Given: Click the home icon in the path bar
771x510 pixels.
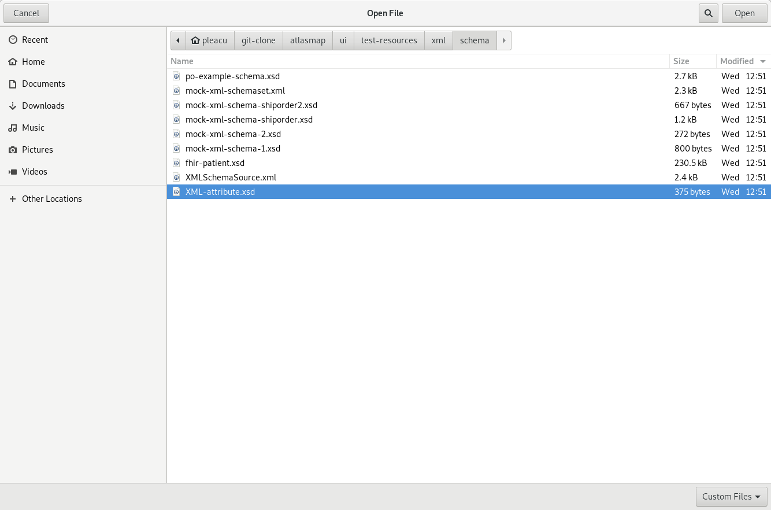Looking at the screenshot, I should coord(194,40).
